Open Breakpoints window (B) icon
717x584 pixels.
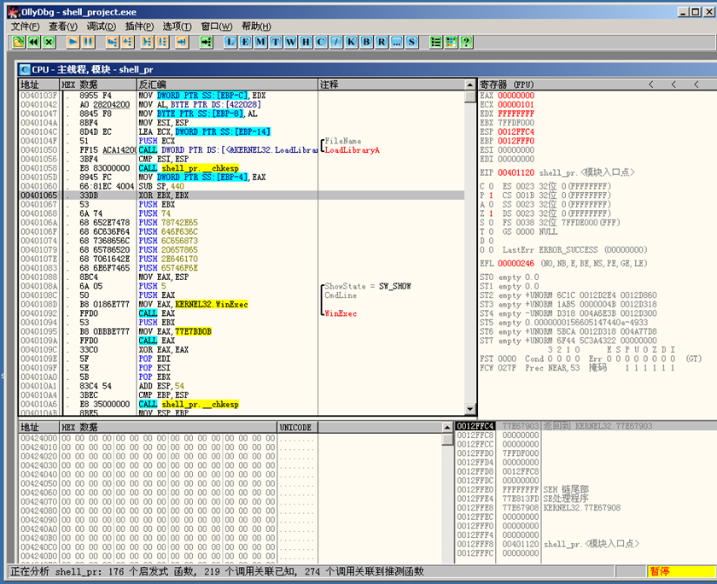pyautogui.click(x=366, y=42)
